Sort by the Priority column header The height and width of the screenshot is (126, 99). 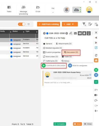2,31
